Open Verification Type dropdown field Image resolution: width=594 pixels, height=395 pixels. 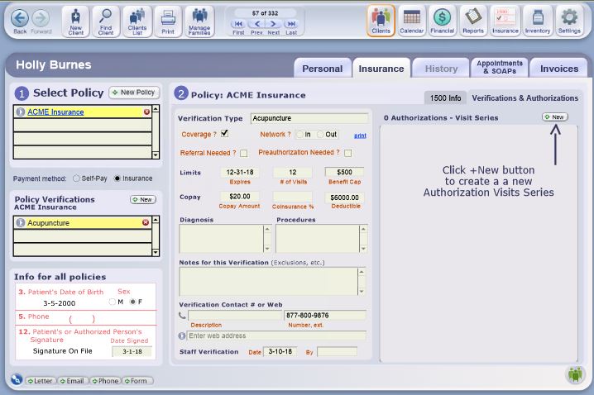click(309, 118)
